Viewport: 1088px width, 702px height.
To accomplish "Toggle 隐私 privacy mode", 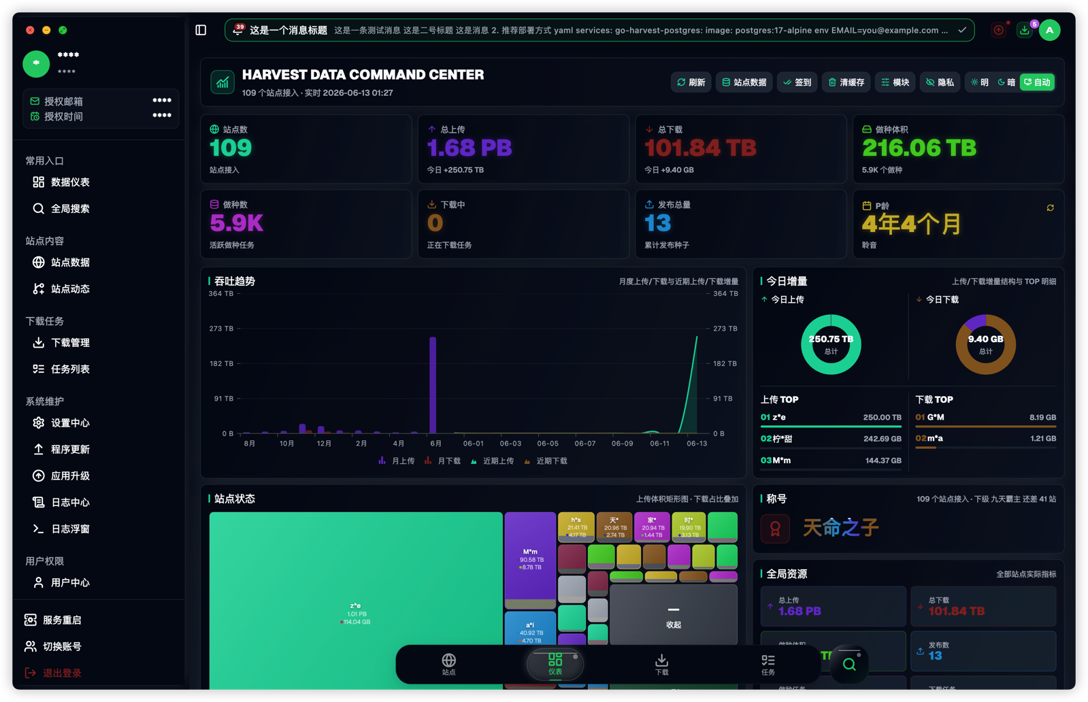I will [940, 82].
